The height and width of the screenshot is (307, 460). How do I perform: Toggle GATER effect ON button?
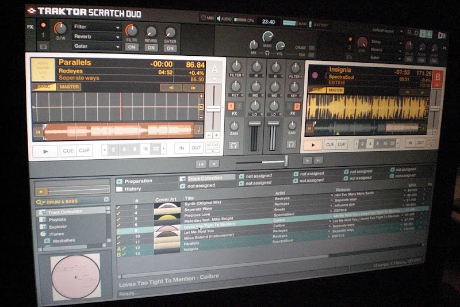coord(170,48)
